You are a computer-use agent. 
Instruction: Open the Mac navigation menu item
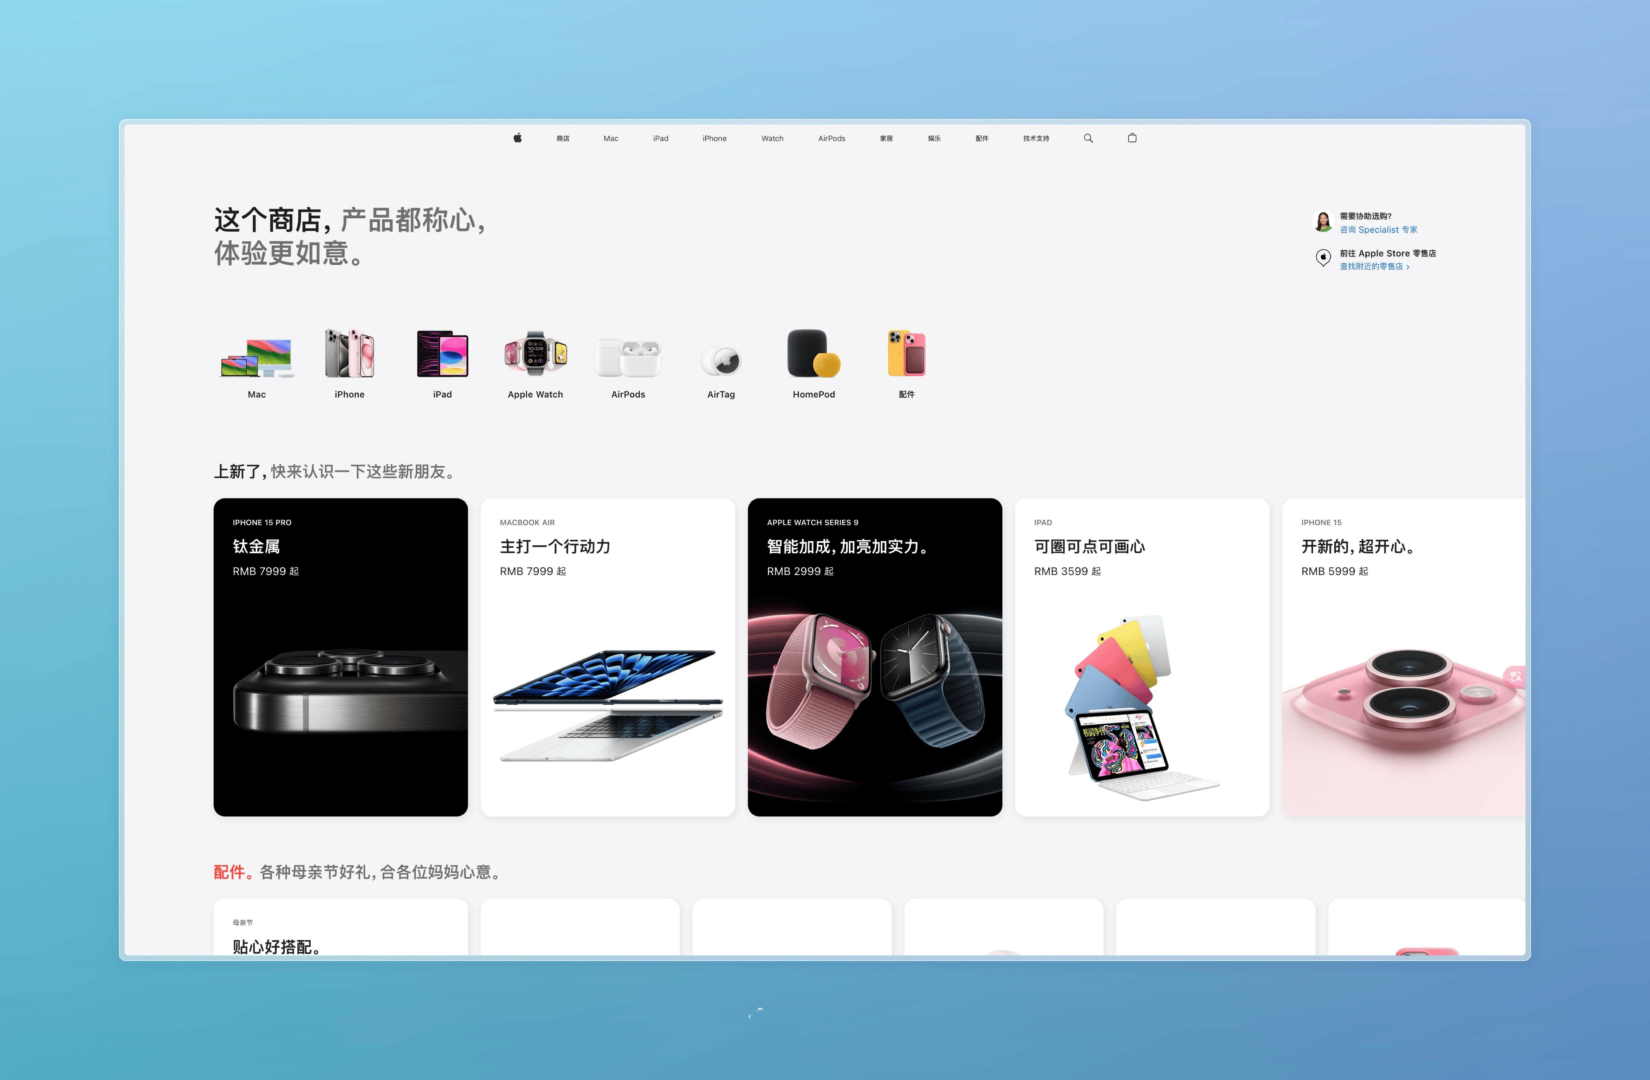611,138
